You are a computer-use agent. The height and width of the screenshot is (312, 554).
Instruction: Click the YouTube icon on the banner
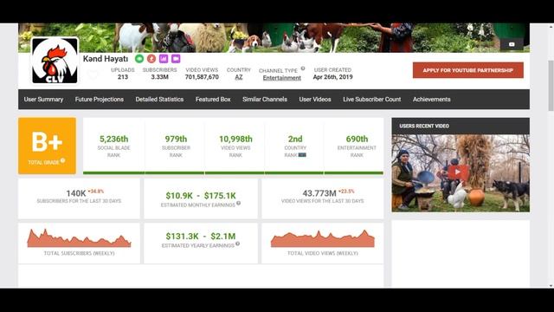[x=512, y=44]
